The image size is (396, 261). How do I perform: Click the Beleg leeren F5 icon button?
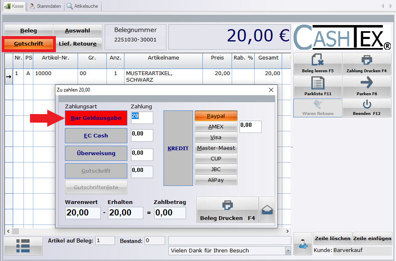318,64
